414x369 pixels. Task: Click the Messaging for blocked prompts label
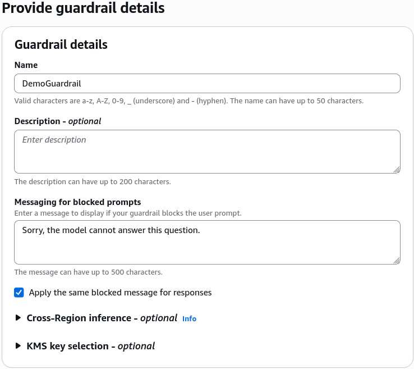coord(77,202)
